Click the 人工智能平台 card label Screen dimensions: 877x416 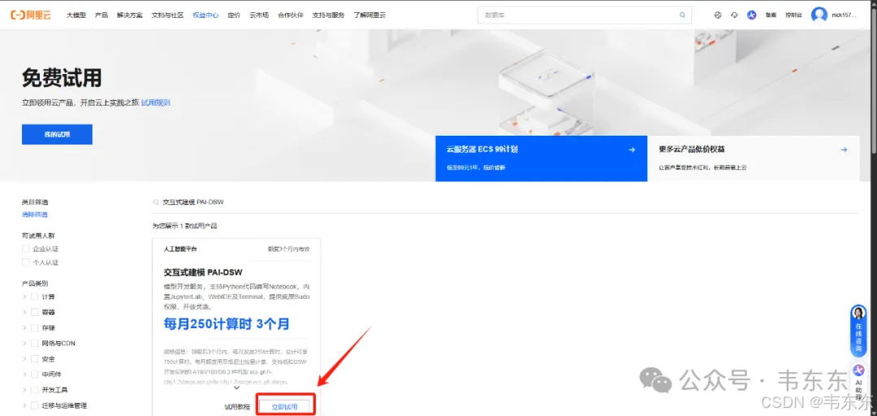point(180,249)
